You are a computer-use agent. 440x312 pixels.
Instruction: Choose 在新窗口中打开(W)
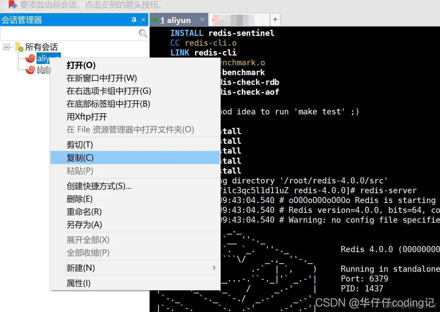pyautogui.click(x=135, y=78)
